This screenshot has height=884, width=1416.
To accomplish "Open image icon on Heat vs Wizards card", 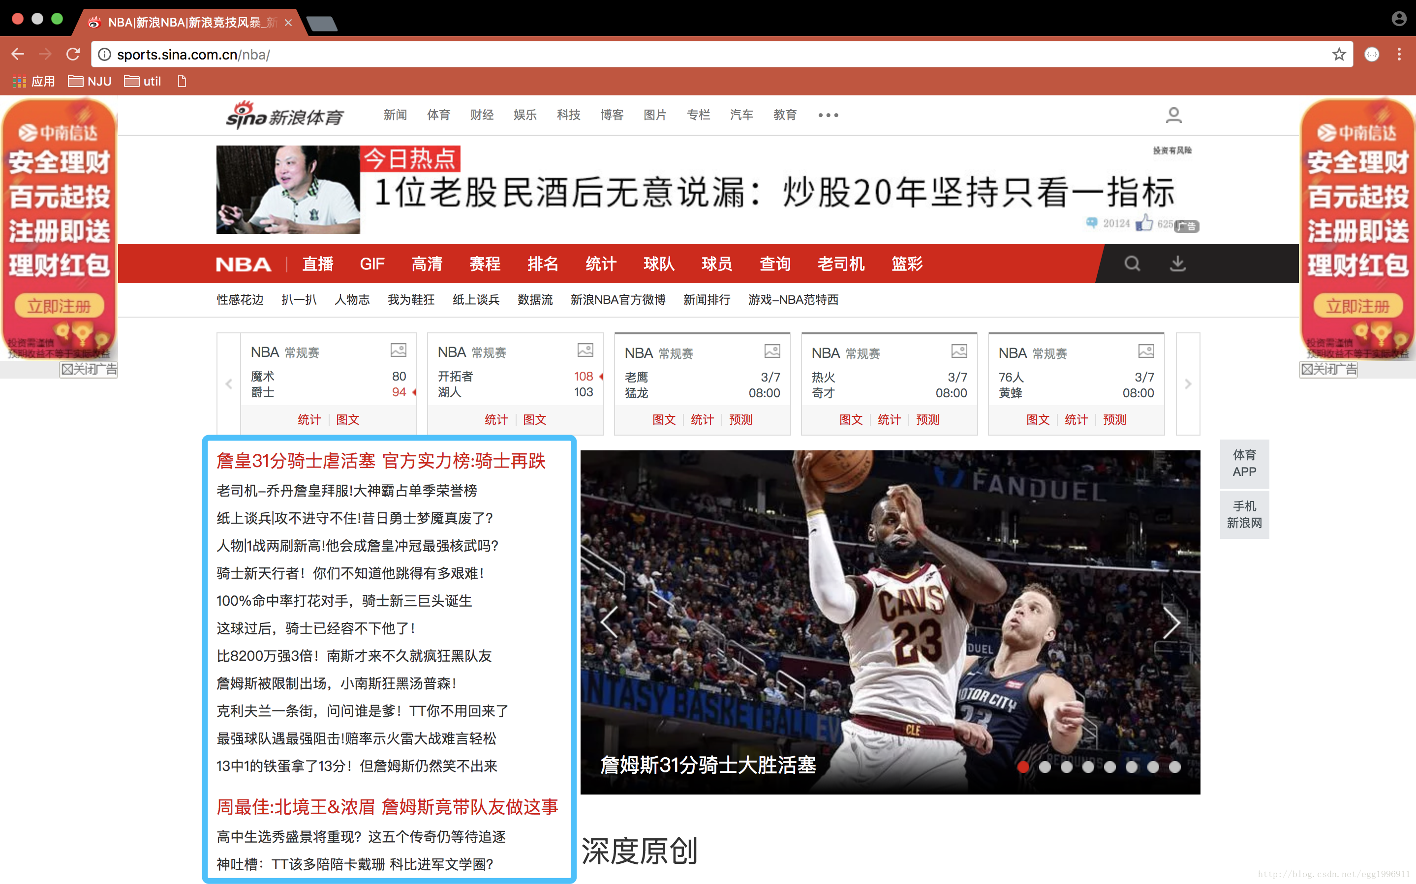I will 959,351.
